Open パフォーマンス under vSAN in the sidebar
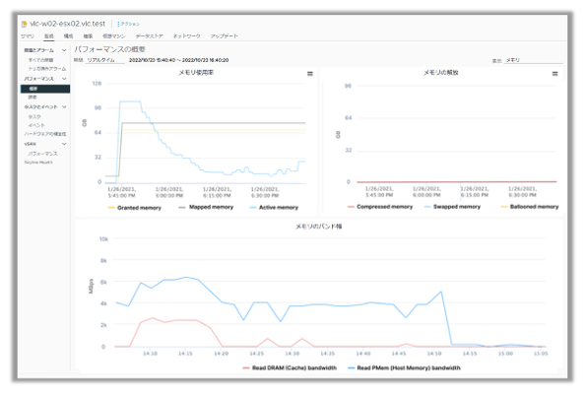 [43, 154]
